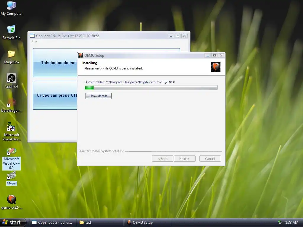Minimize the CppShot window
This screenshot has width=303, height=227.
(x=171, y=36)
